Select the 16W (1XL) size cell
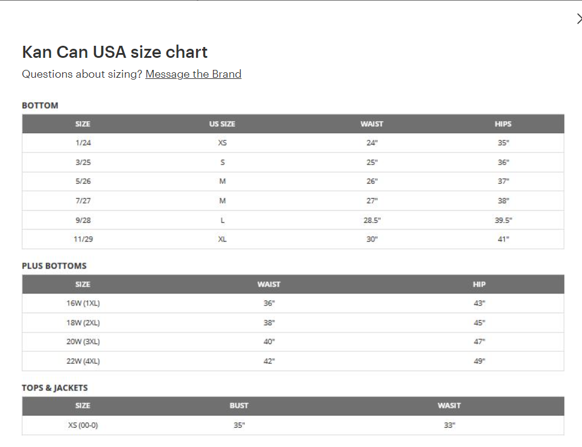The height and width of the screenshot is (447, 582). pyautogui.click(x=83, y=303)
